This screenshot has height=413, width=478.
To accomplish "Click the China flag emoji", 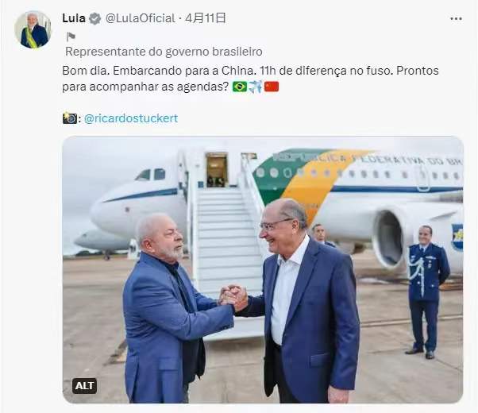I will point(272,87).
